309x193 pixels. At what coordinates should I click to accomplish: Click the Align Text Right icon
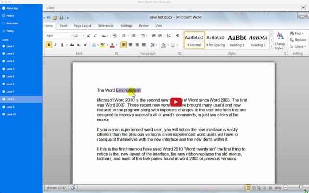[137, 45]
